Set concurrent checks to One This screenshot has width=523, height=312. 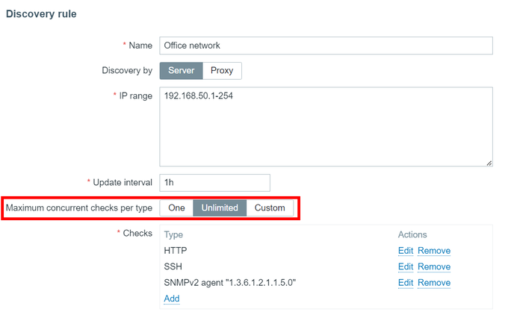[176, 208]
